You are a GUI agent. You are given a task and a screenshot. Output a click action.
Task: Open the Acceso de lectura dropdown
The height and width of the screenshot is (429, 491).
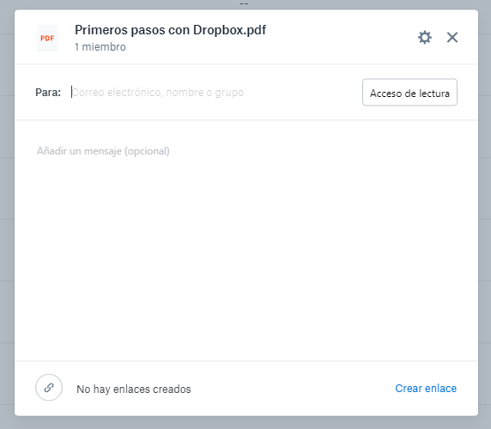coord(409,93)
